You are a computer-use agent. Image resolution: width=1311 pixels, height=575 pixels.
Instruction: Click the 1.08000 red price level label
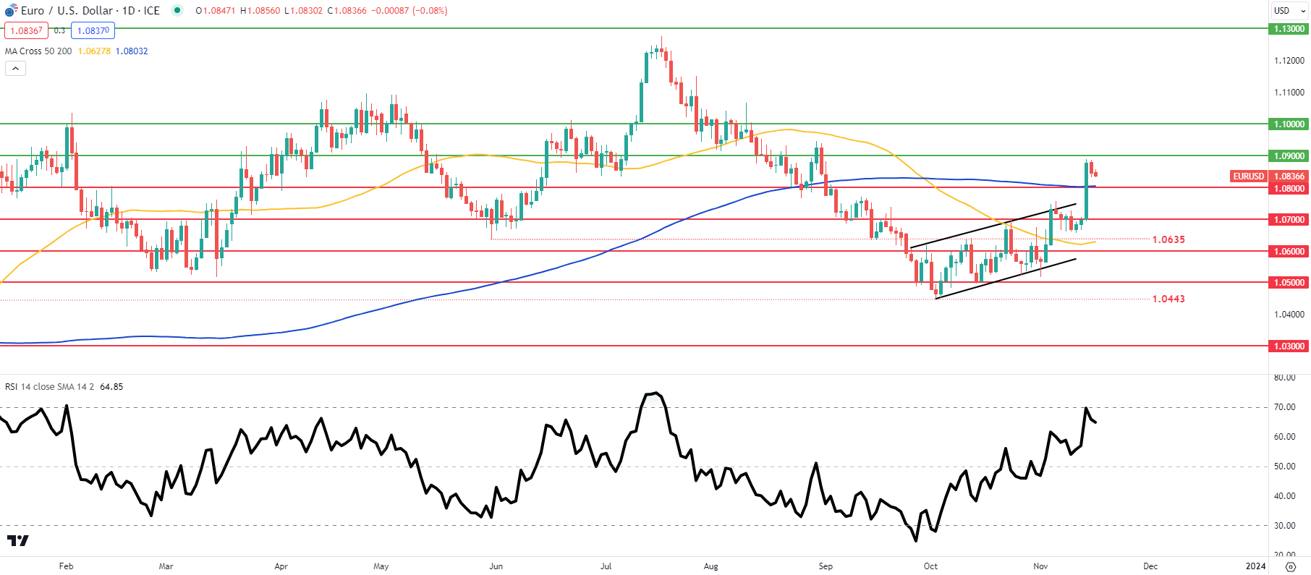1289,189
